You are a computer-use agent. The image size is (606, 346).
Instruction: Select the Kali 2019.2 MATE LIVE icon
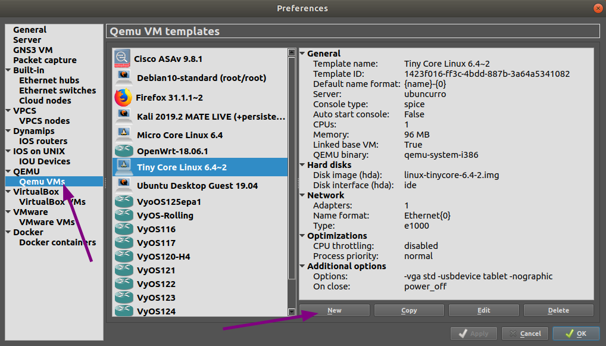124,116
